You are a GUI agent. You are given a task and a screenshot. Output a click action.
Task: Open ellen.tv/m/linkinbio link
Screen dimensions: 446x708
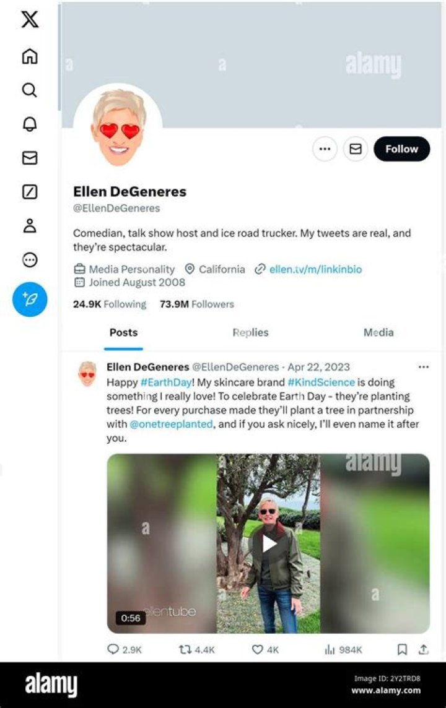pyautogui.click(x=315, y=269)
